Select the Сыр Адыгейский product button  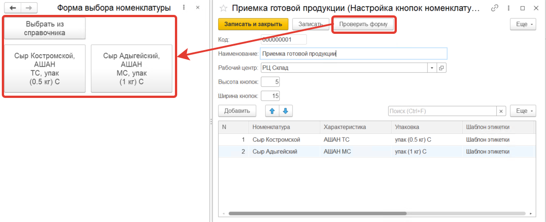pos(132,69)
